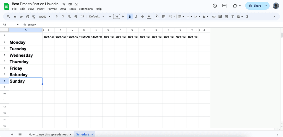Format as currency with the dollar icon
This screenshot has width=283, height=137.
point(57,17)
